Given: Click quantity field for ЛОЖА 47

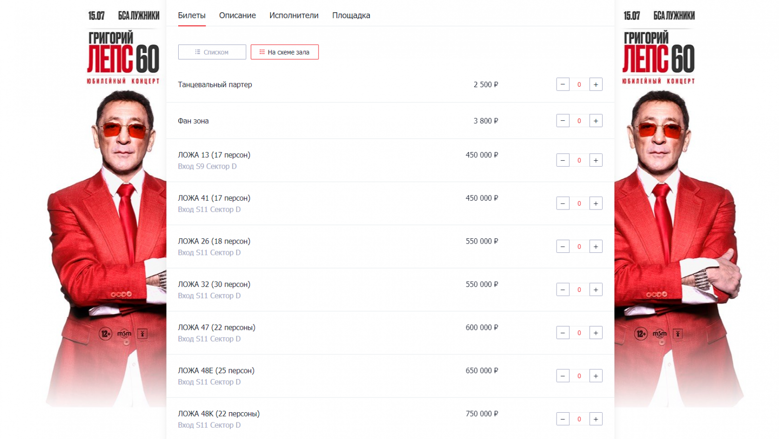Looking at the screenshot, I should (x=579, y=333).
